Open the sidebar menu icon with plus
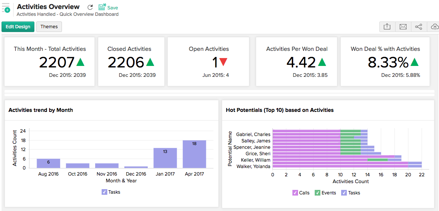 click(6, 8)
